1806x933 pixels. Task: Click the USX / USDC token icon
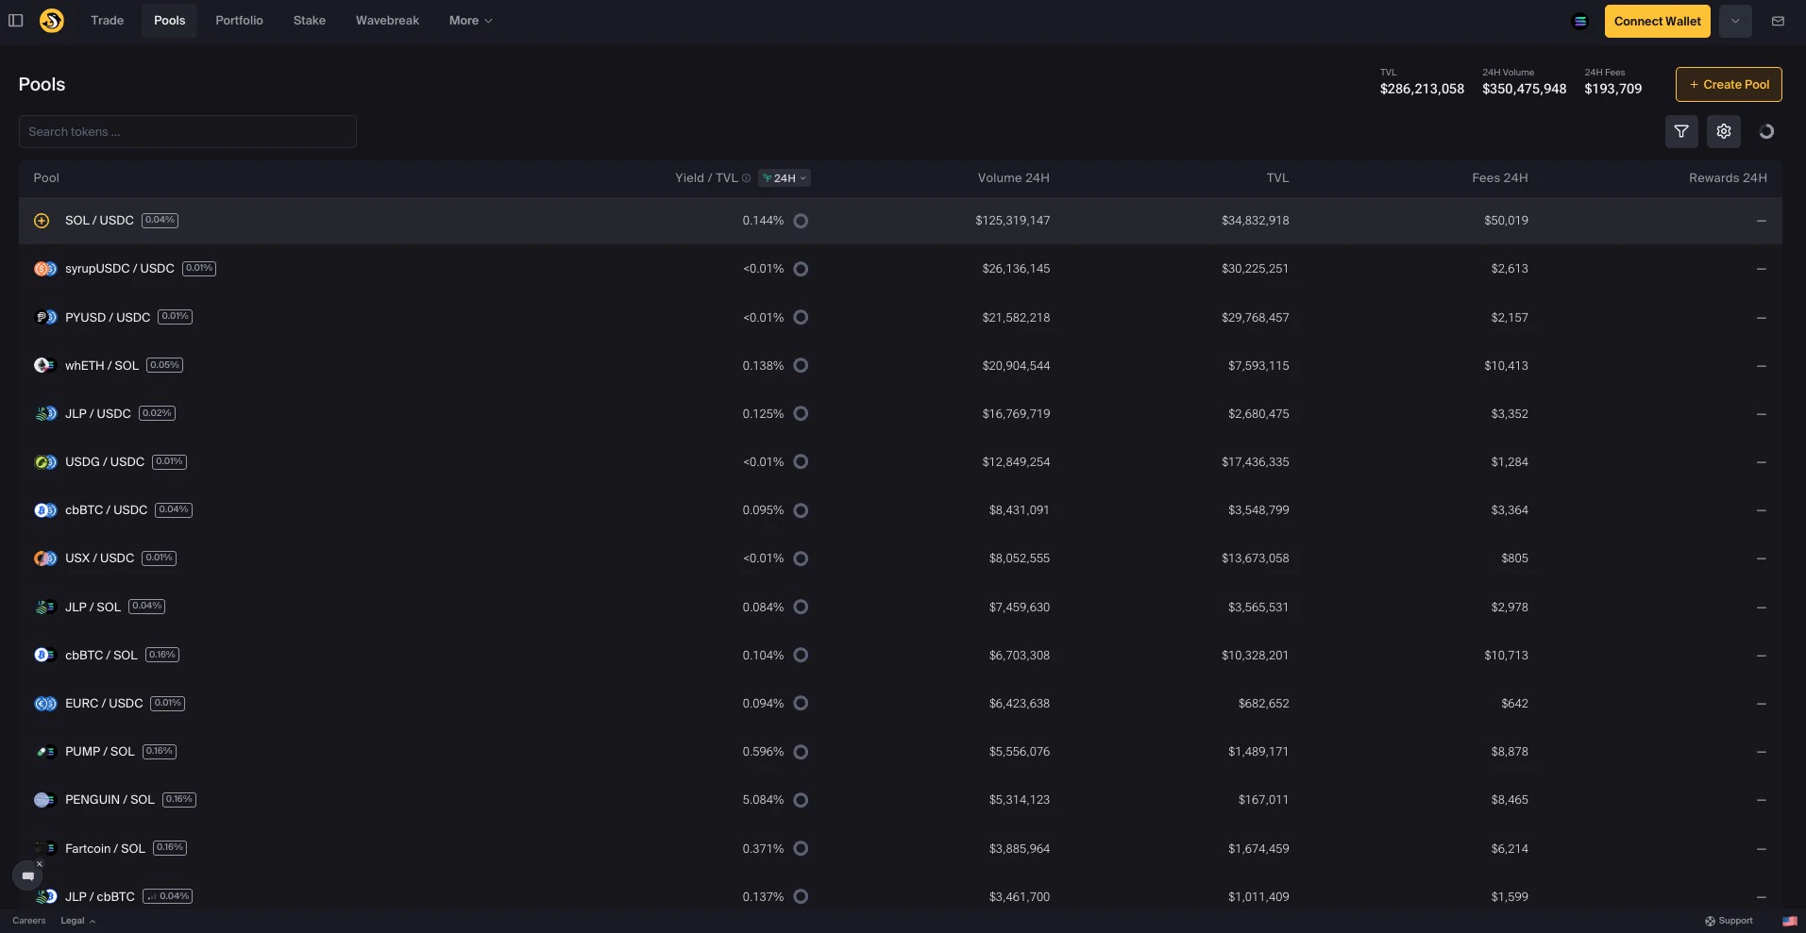[x=45, y=558]
